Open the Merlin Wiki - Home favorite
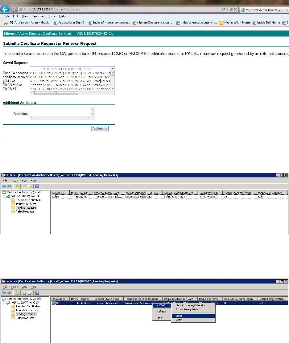The image size is (289, 343). tap(235, 22)
